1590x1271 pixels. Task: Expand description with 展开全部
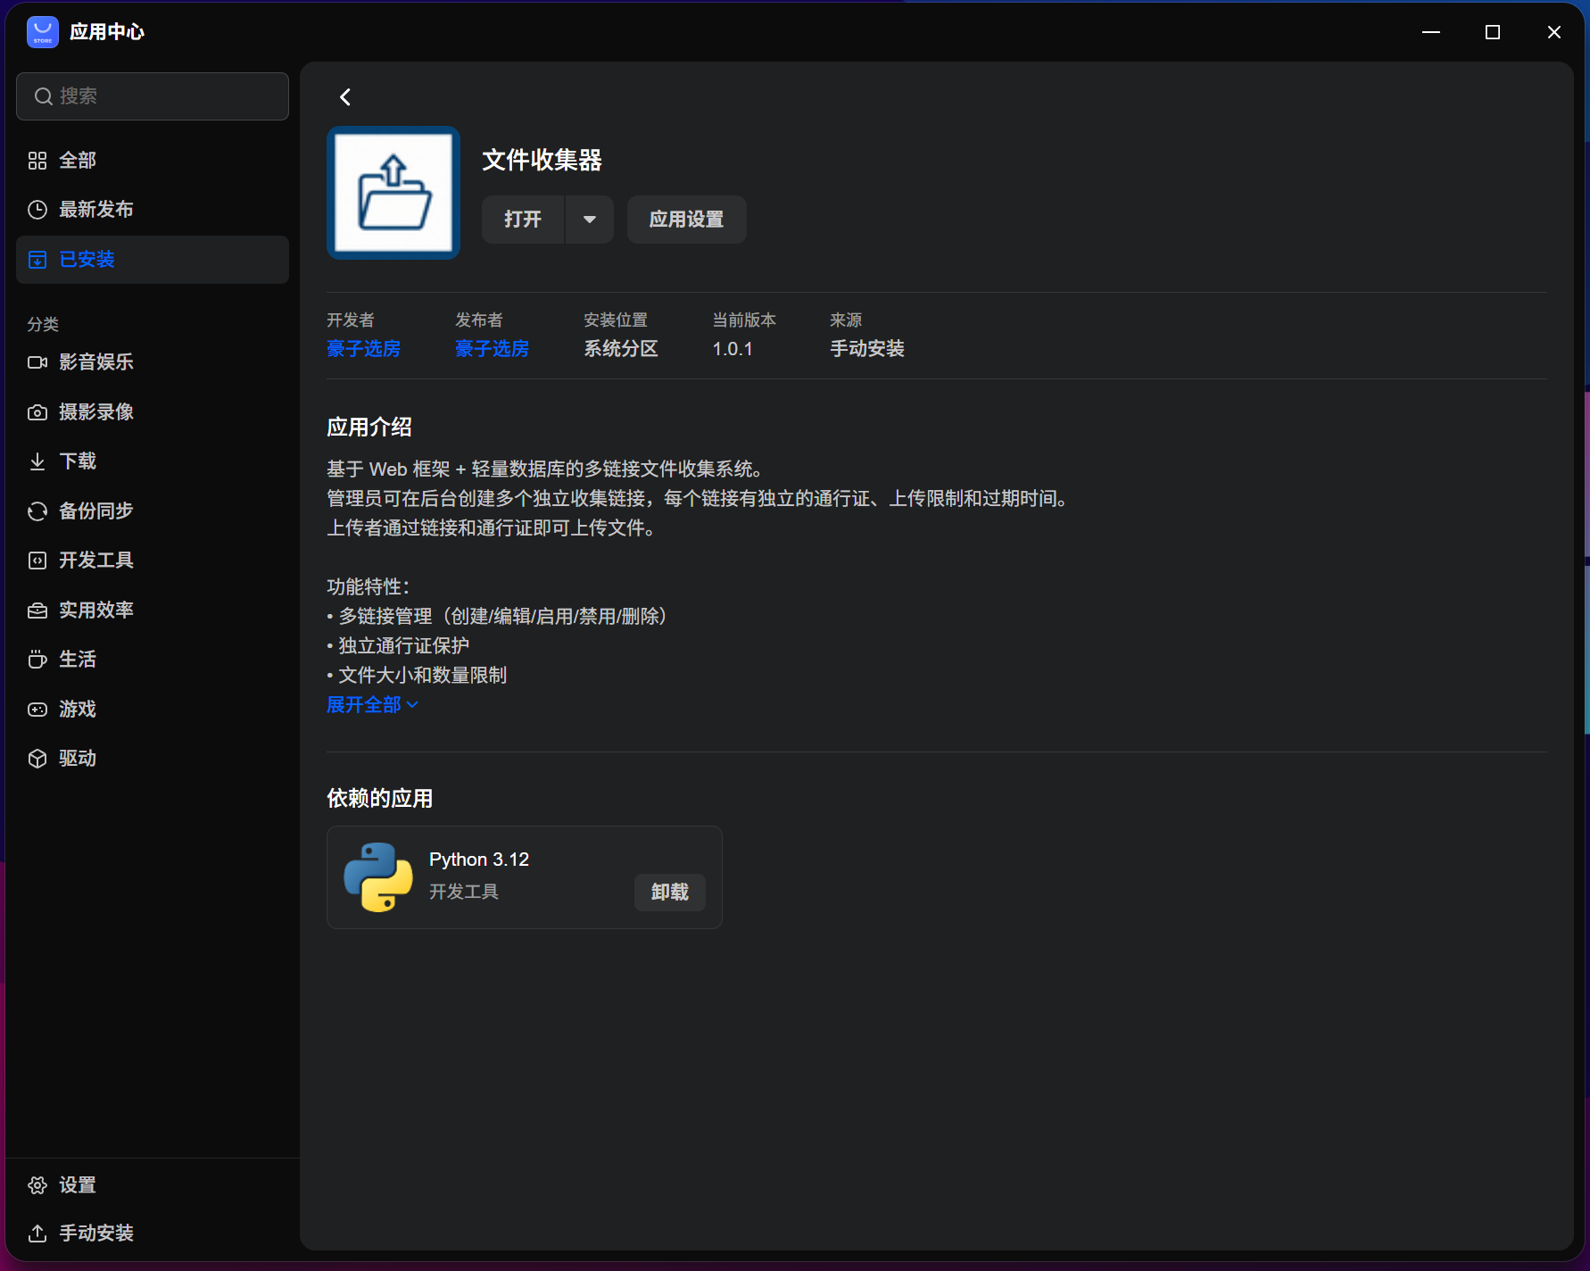click(x=372, y=705)
